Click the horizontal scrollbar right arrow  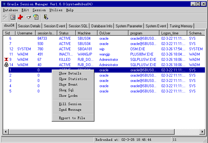(202, 132)
